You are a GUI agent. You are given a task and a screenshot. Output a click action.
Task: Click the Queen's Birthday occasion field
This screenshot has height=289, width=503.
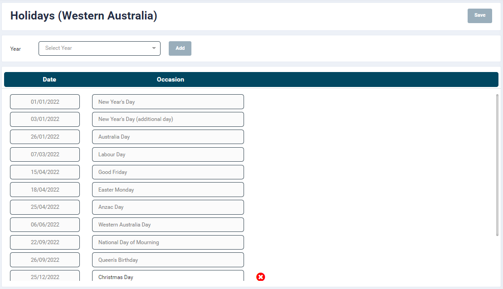click(x=168, y=260)
